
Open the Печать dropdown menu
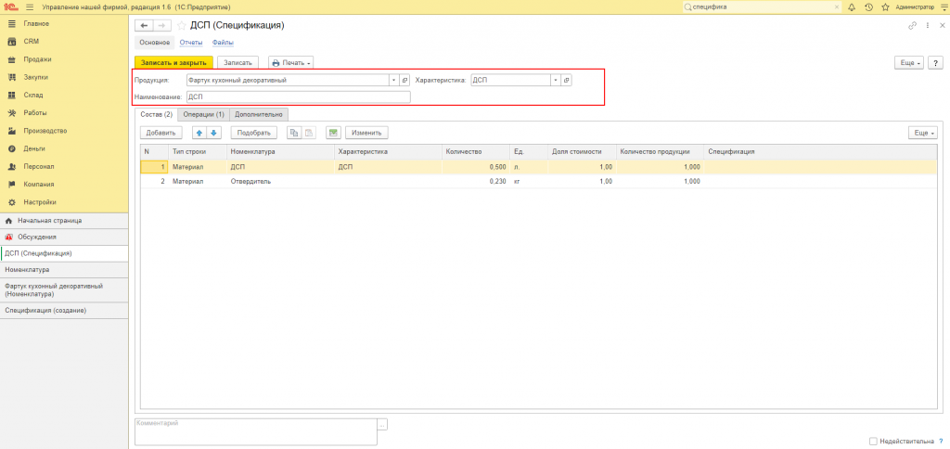tap(290, 62)
